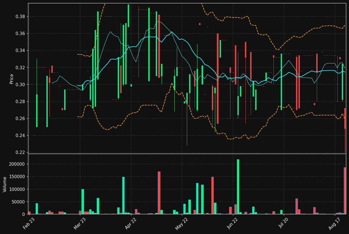Click the 0.24 price tick label

point(21,135)
